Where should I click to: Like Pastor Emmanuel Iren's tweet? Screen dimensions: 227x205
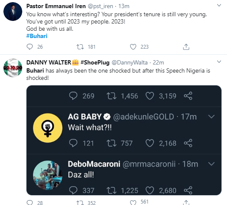[133, 47]
